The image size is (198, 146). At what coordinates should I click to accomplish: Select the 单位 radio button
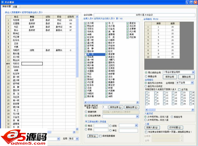[110, 130]
